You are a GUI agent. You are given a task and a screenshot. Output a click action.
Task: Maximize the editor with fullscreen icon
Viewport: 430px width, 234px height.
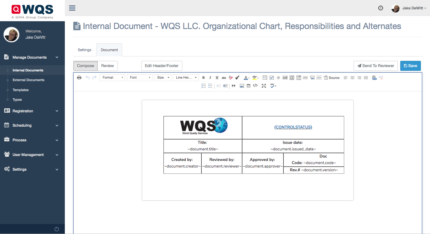[x=264, y=86]
